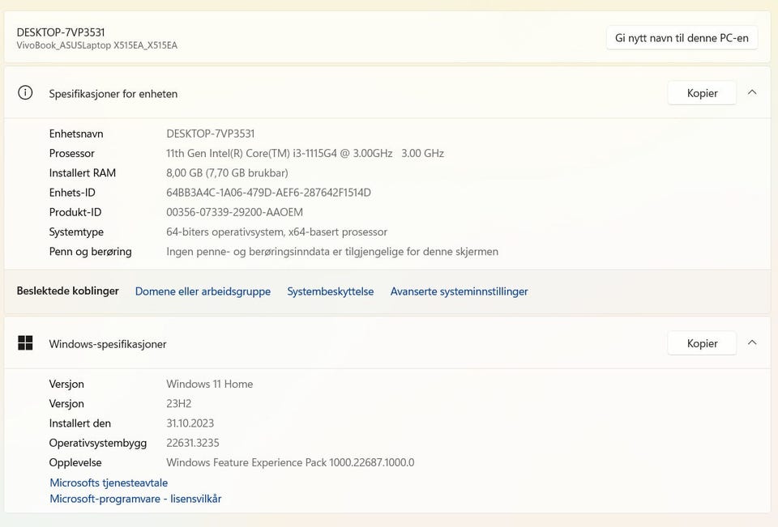The width and height of the screenshot is (778, 527).
Task: Click the Produkt-ID label
Action: pos(75,212)
